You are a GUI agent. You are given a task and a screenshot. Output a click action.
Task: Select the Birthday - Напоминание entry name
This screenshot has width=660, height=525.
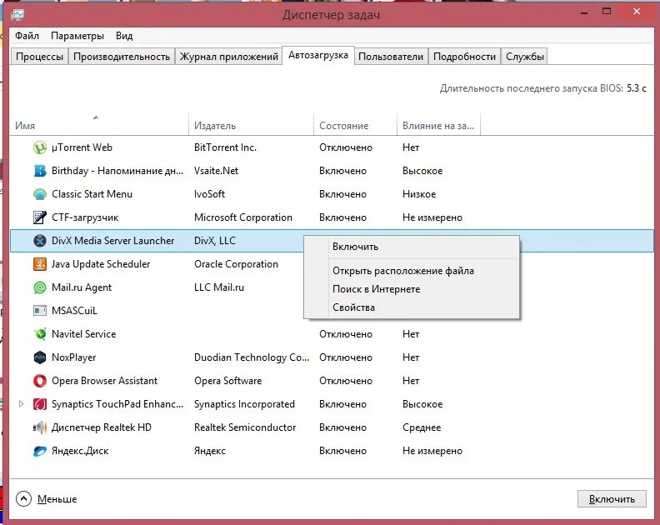[x=117, y=171]
